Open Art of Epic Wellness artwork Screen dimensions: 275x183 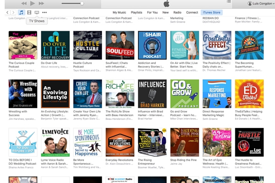(x=217, y=142)
